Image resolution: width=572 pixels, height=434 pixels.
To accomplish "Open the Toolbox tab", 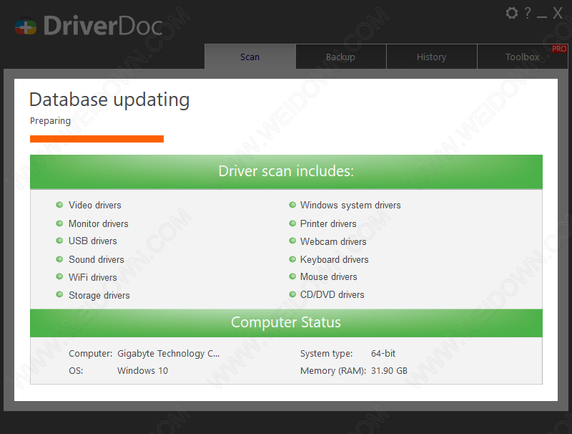I will click(523, 57).
